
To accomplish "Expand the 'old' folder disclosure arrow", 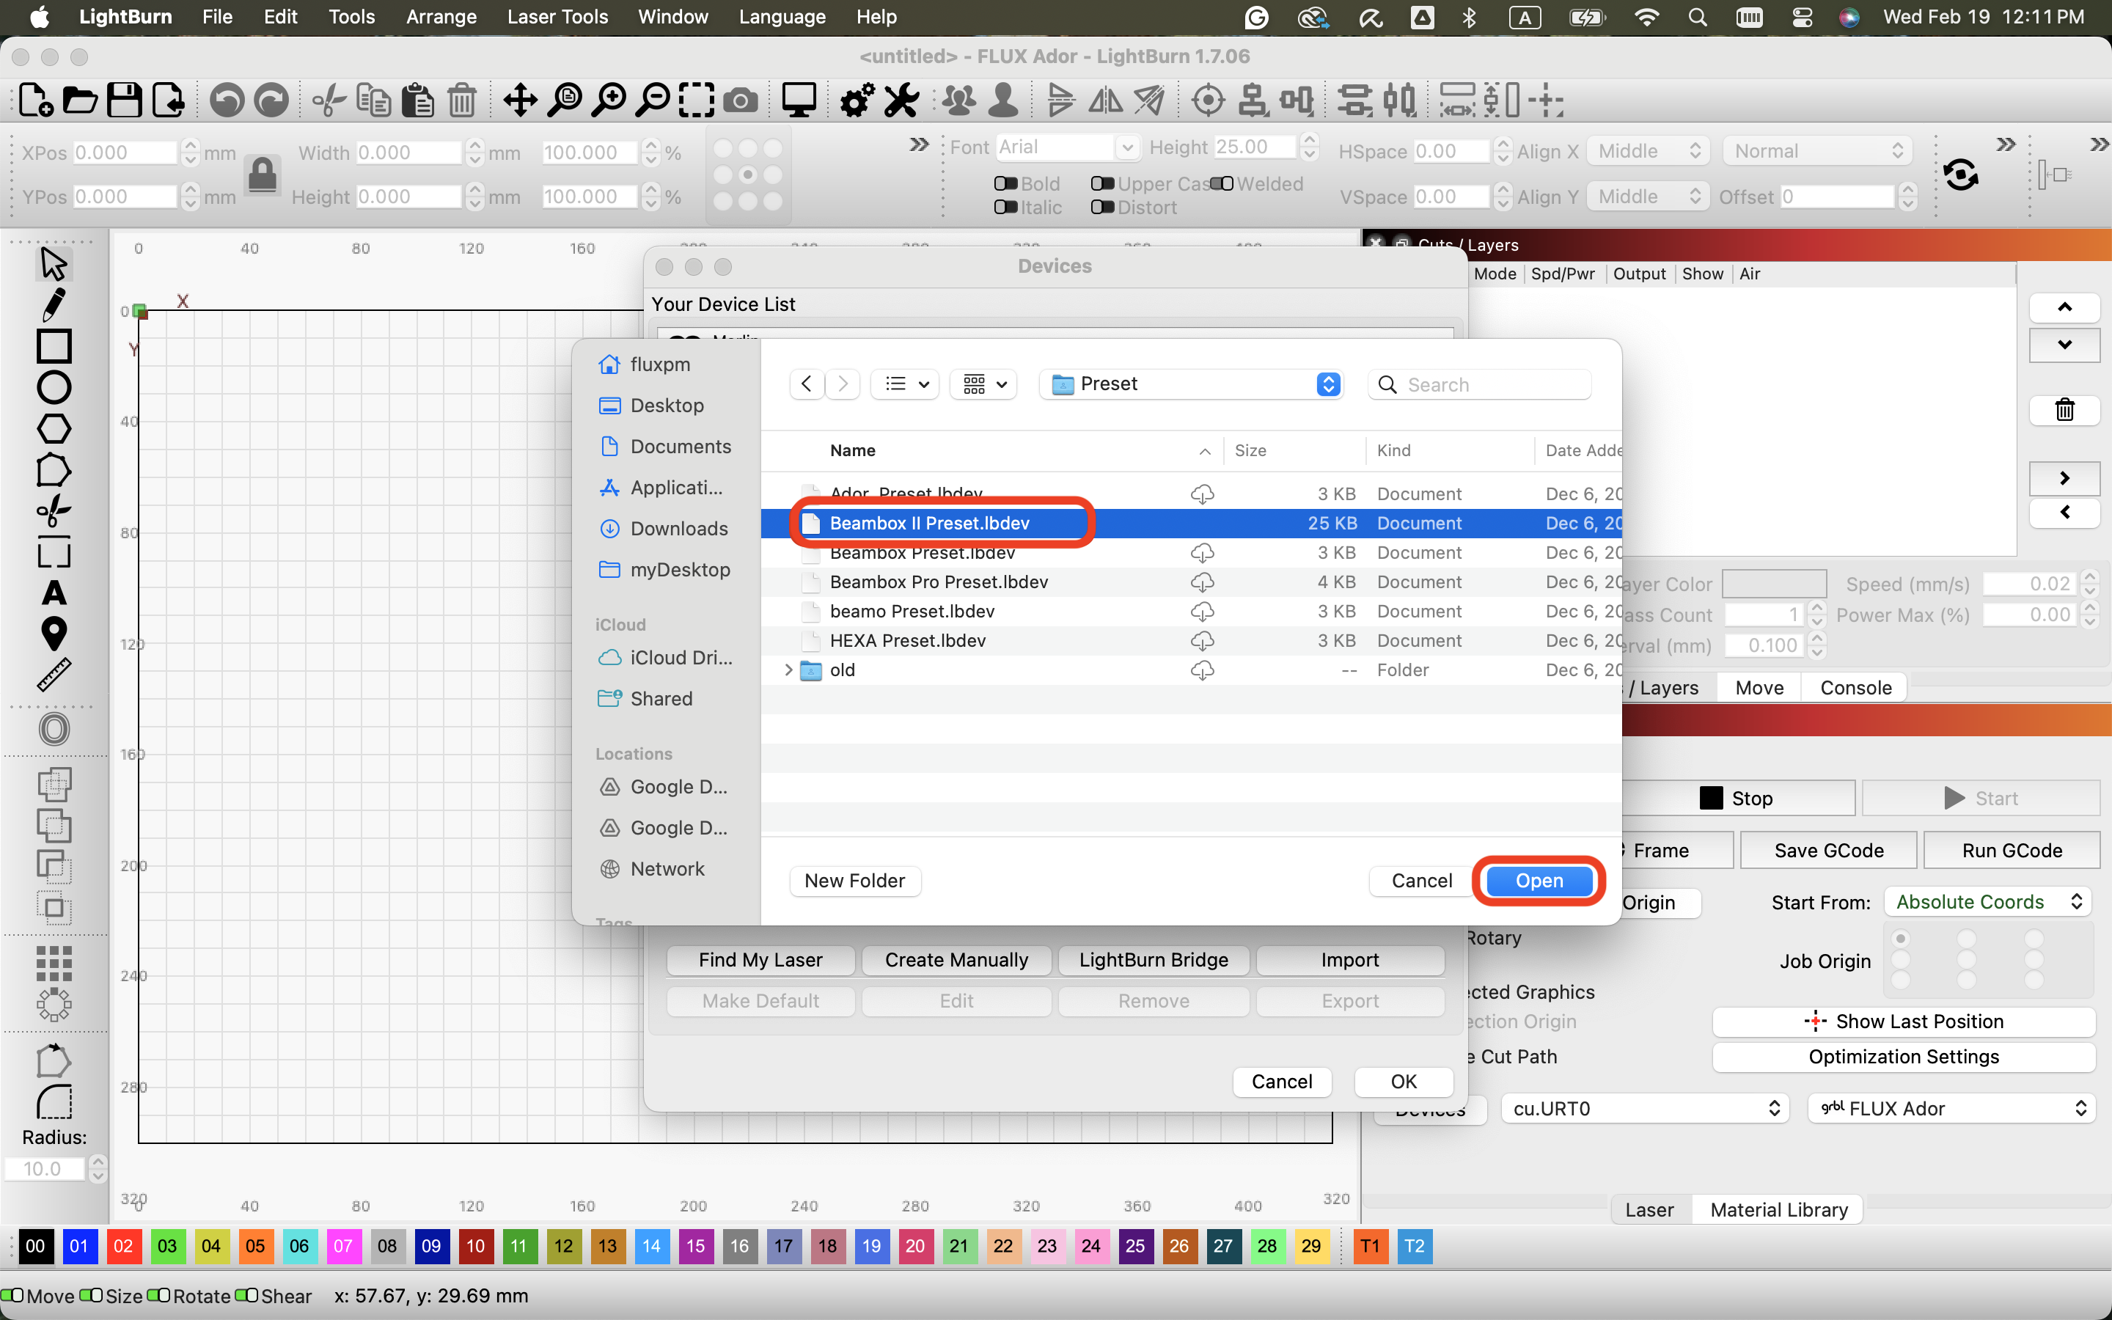I will [789, 670].
